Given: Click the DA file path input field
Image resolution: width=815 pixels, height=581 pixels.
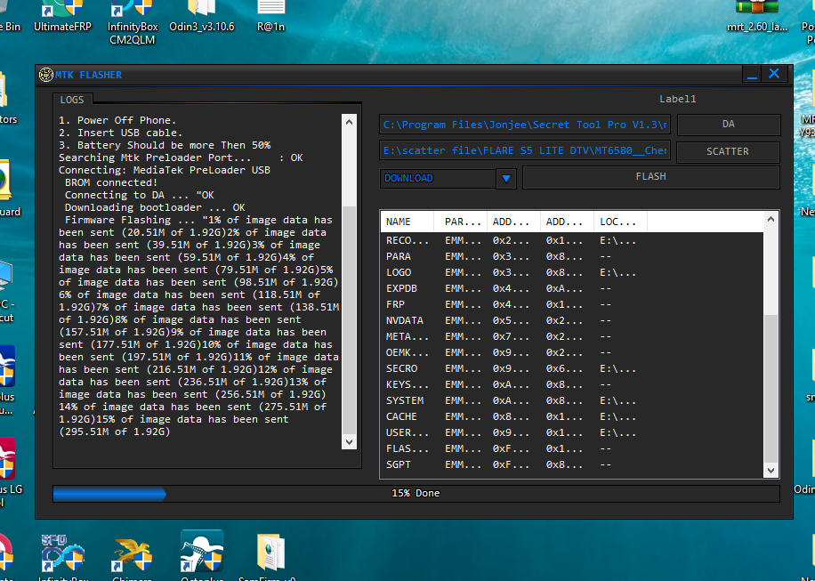Looking at the screenshot, I should 525,125.
